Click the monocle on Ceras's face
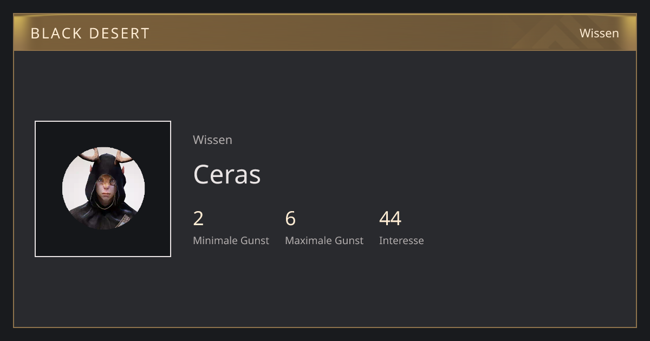The height and width of the screenshot is (341, 650). (113, 182)
